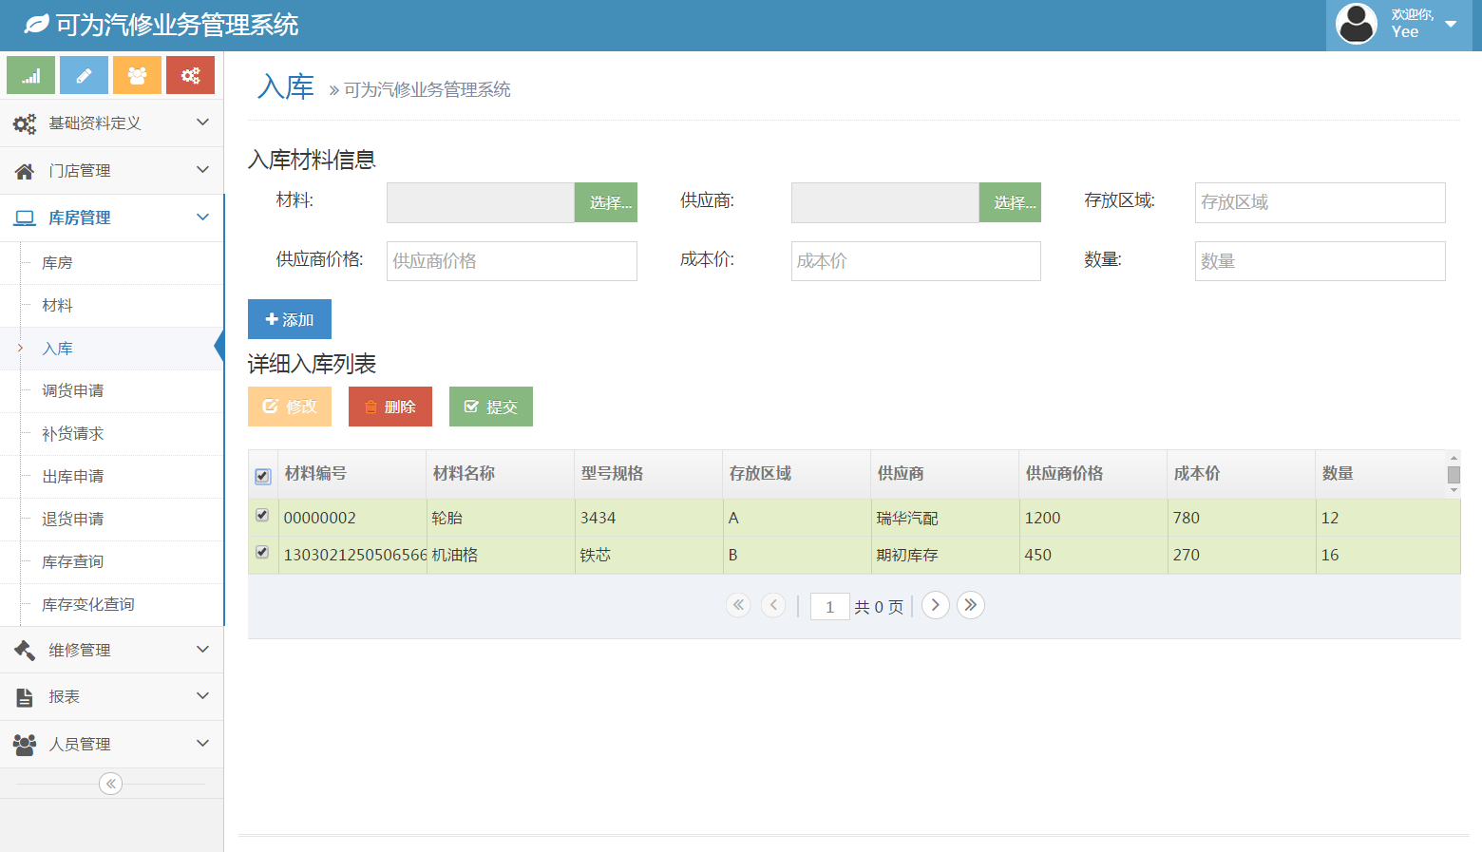The width and height of the screenshot is (1482, 852).
Task: Jump to the last page in pagination
Action: click(970, 605)
